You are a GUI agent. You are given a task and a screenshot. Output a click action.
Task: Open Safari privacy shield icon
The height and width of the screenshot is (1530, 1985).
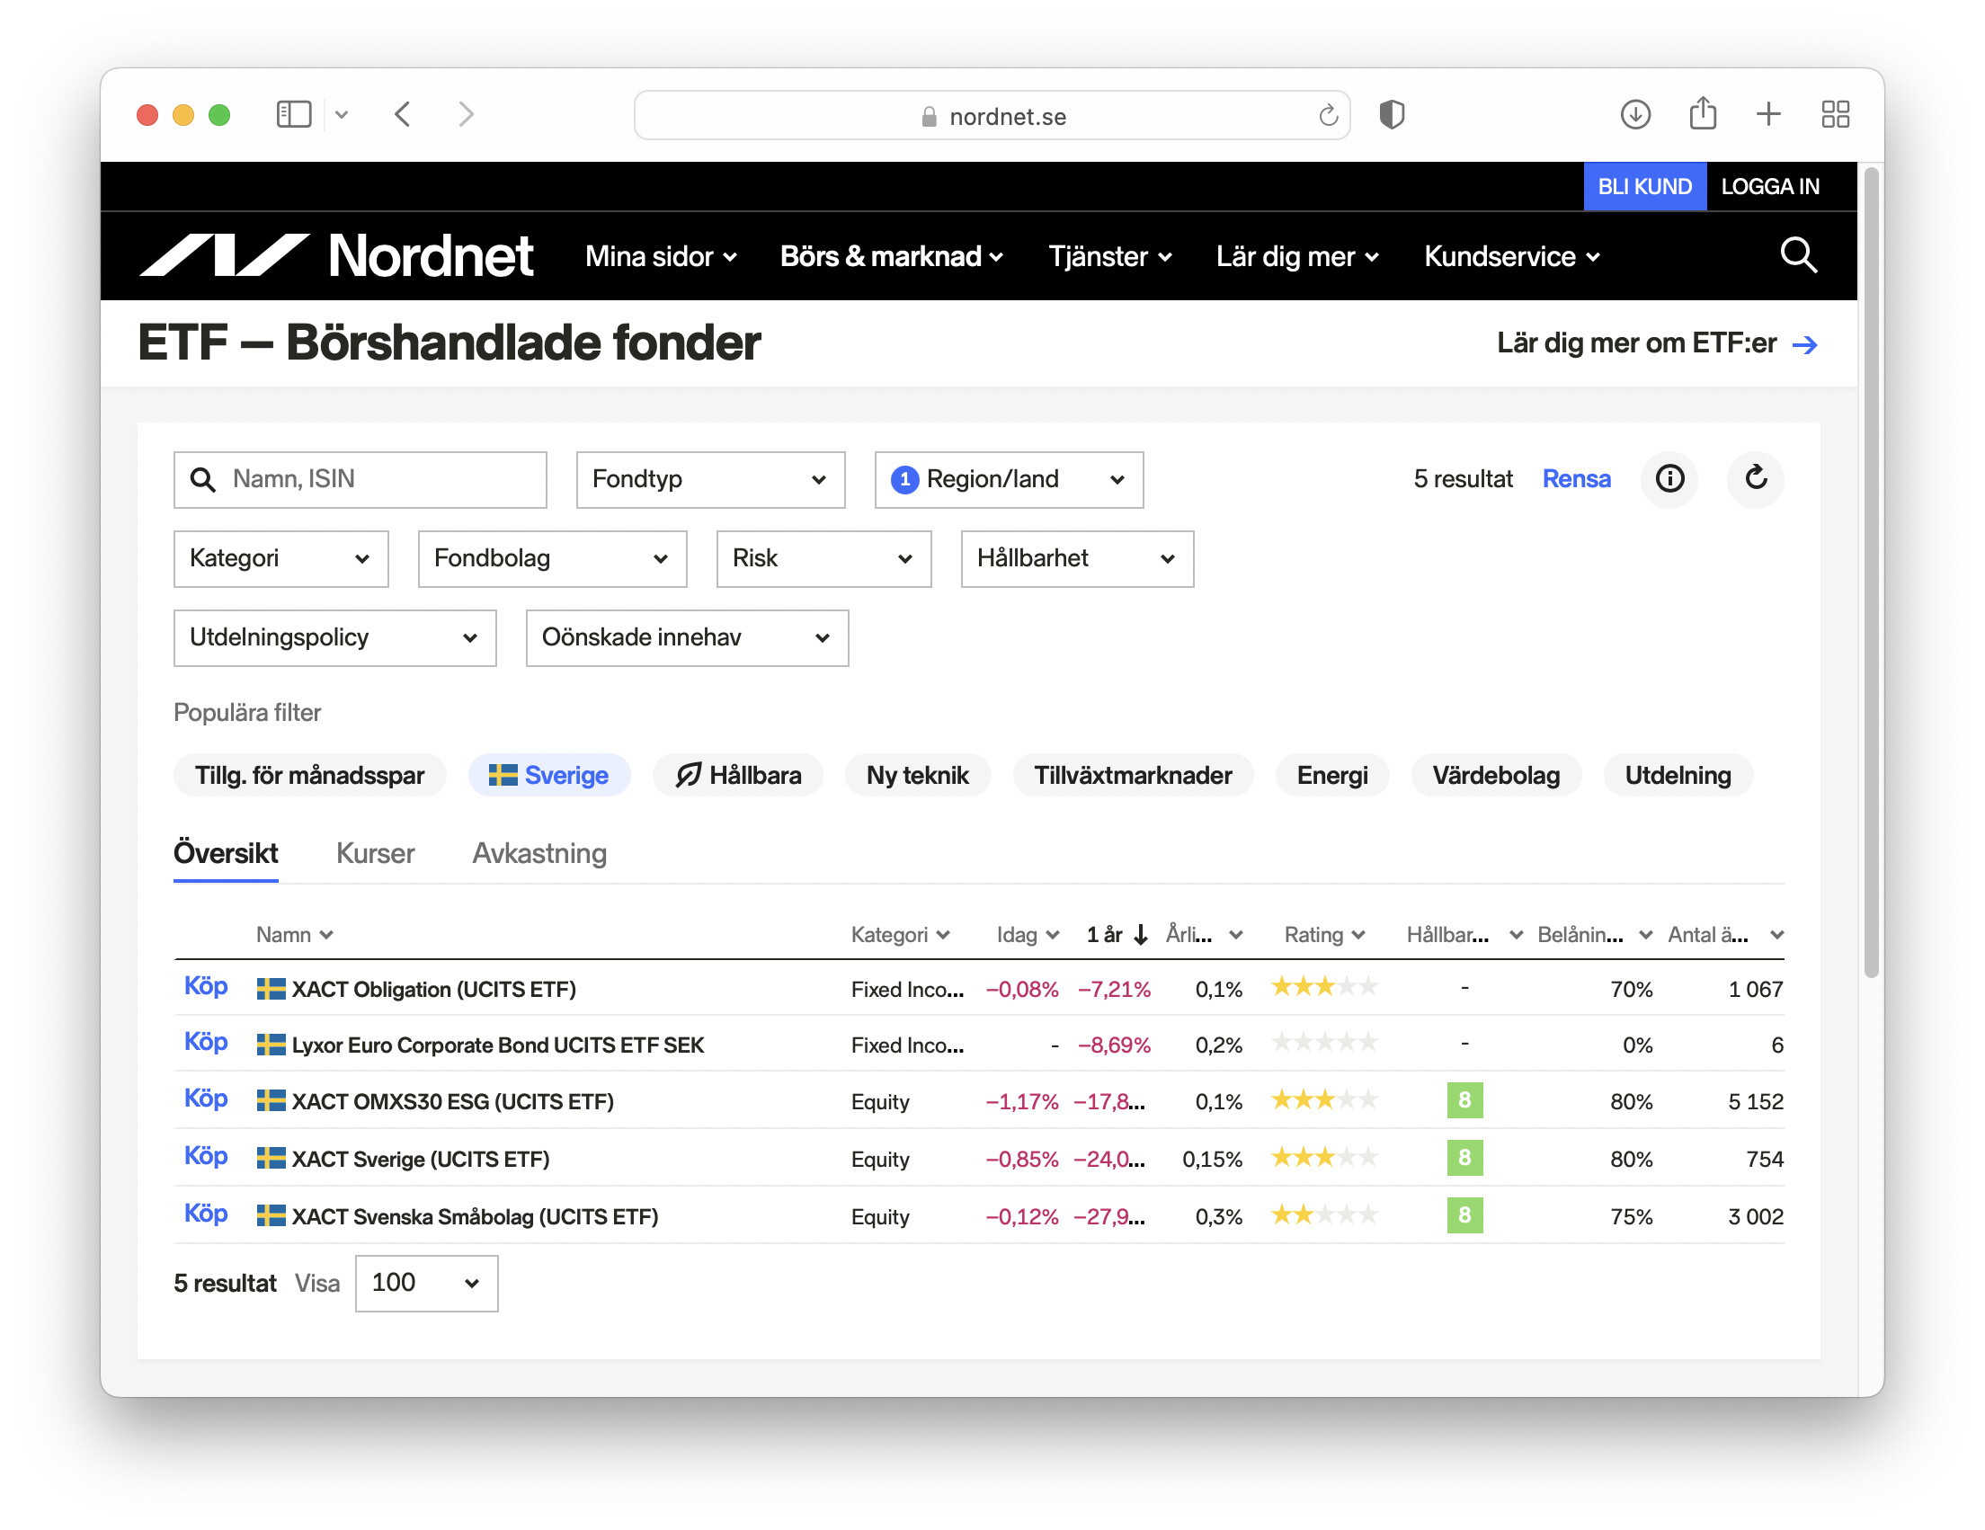[1392, 115]
